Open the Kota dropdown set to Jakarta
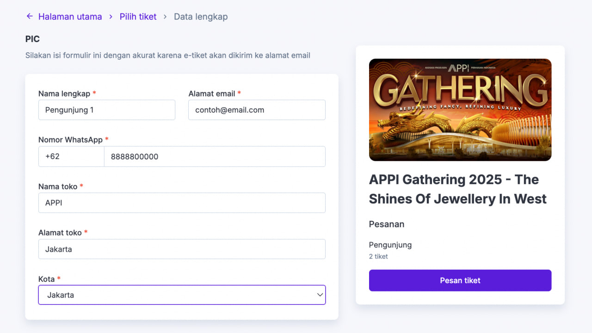The height and width of the screenshot is (333, 592). (x=182, y=295)
